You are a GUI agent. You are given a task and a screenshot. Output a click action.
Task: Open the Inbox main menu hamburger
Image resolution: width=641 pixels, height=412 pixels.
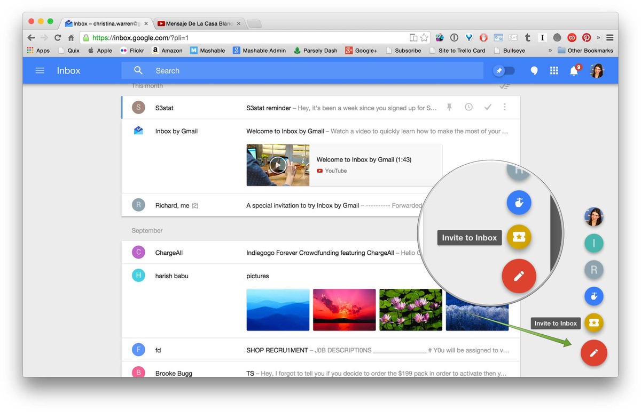click(x=40, y=70)
